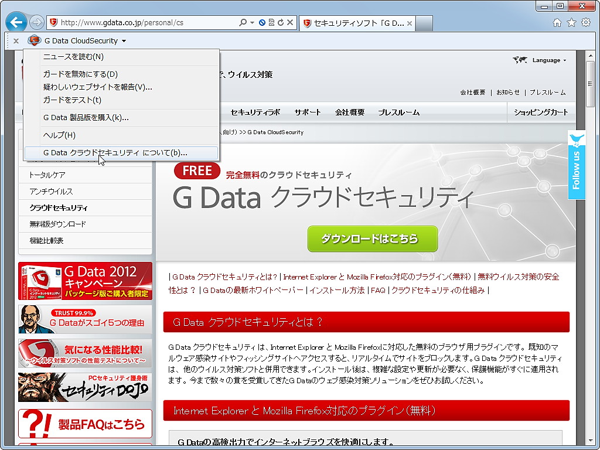This screenshot has width=600, height=450.
Task: Click the green ダウンロードはこちら button
Action: coord(373,238)
